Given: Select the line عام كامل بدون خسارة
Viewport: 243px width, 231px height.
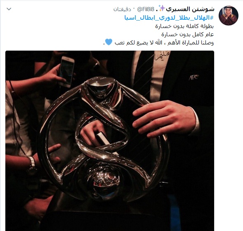Looking at the screenshot, I should 188,34.
